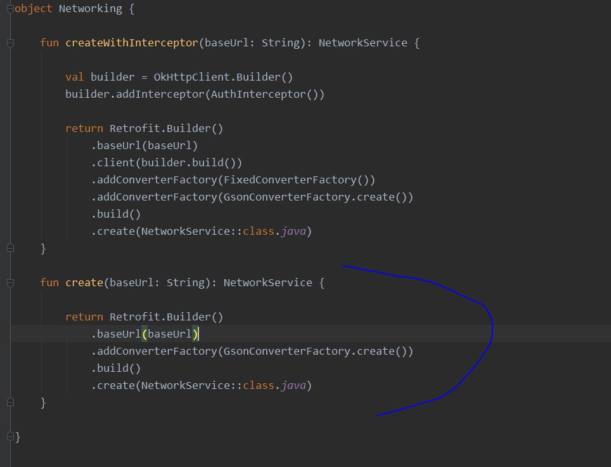Click fold end marker closing Networking object
Image resolution: width=611 pixels, height=467 pixels.
[x=11, y=436]
